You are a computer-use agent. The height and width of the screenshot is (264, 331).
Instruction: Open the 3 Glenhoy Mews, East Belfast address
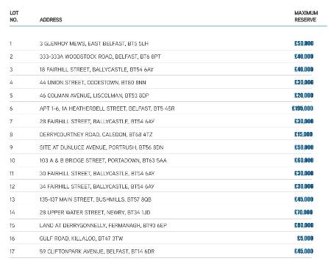coord(94,43)
